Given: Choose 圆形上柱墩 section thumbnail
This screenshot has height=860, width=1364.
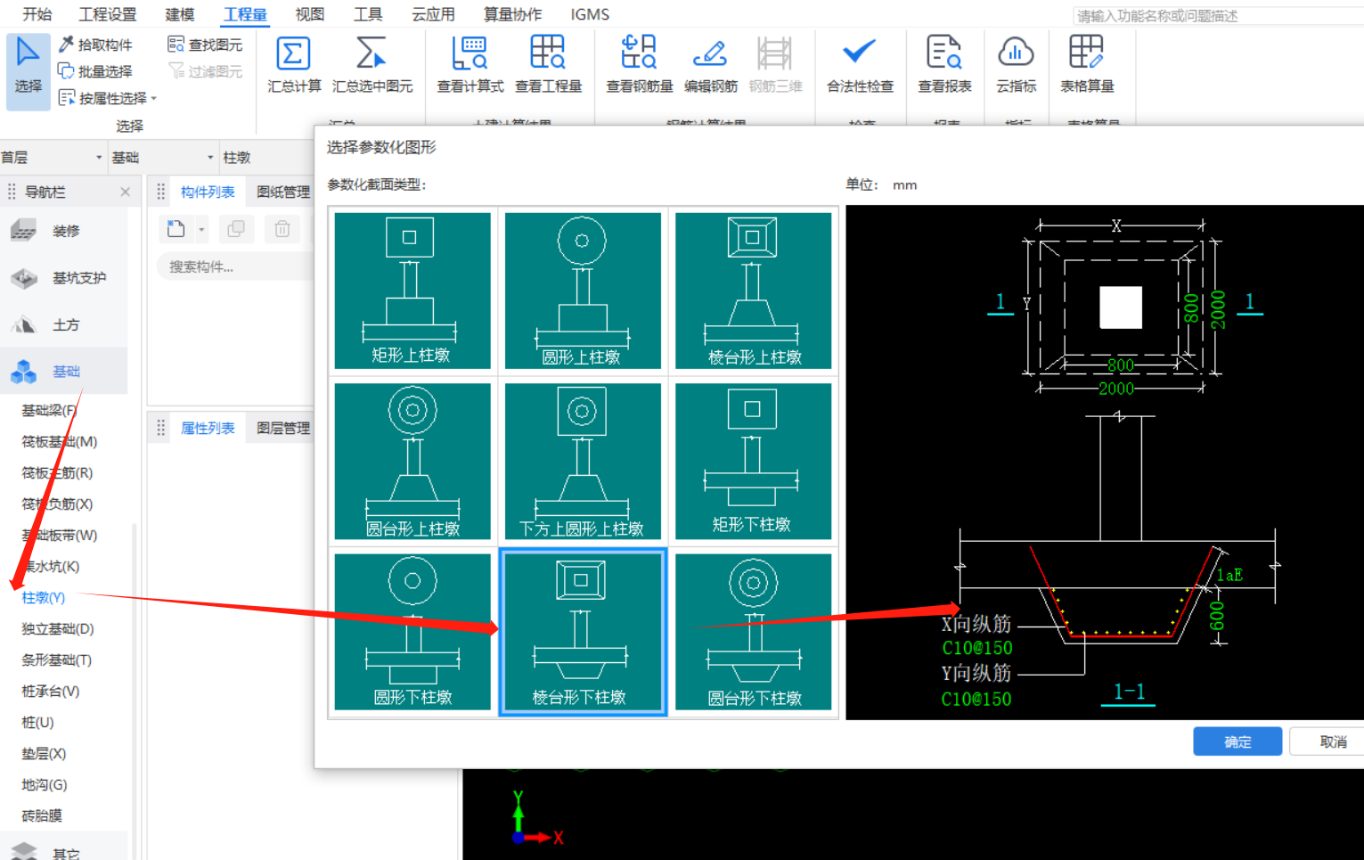Looking at the screenshot, I should [x=583, y=291].
